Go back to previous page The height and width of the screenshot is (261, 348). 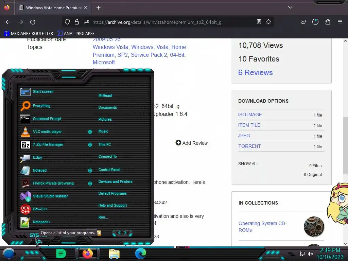[8, 22]
